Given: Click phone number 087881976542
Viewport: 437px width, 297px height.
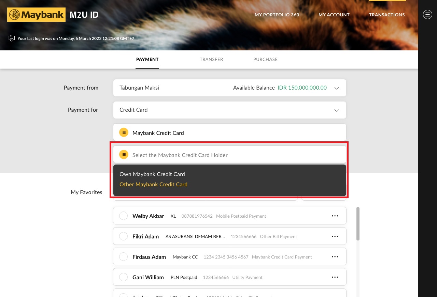Looking at the screenshot, I should tap(197, 216).
